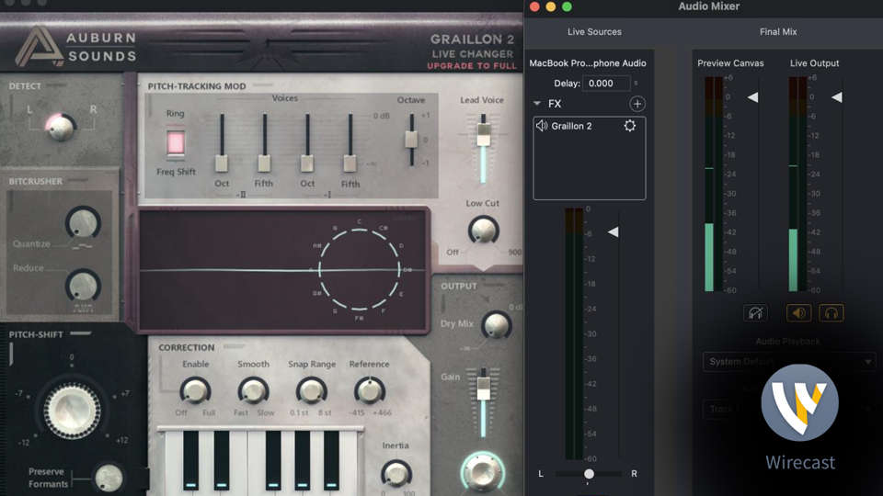Click the Octave fader handle
This screenshot has width=883, height=496.
412,140
